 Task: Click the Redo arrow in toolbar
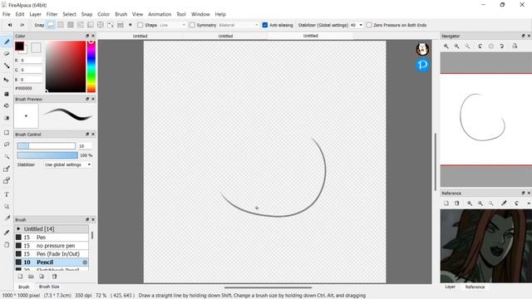22,25
